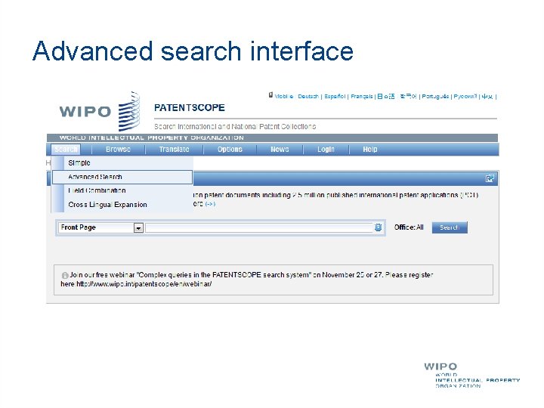Viewport: 544px width, 408px height.
Task: Open the Options menu
Action: (x=230, y=149)
